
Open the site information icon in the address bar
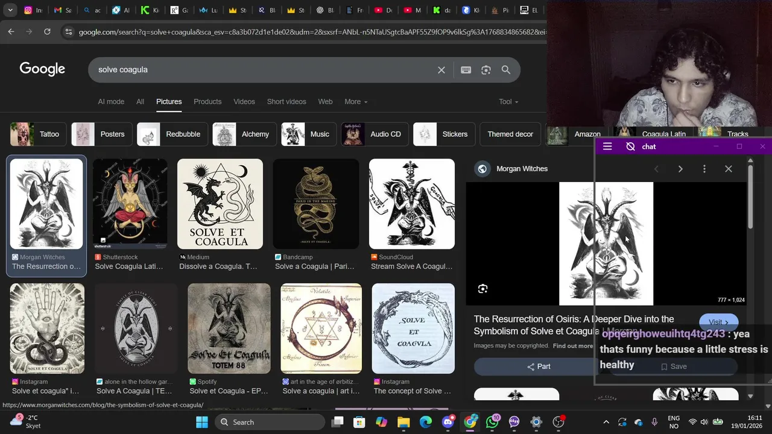(68, 31)
